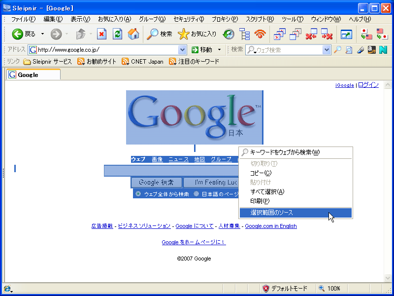Click the orange RSS feed toolbar icon
The height and width of the screenshot is (296, 394).
(x=260, y=34)
